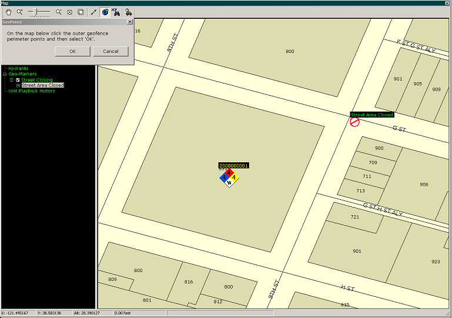Select the hand pan tool

click(8, 12)
